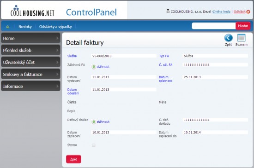
Task: Click the Služba field VS-660/2013
Action: pyautogui.click(x=124, y=56)
